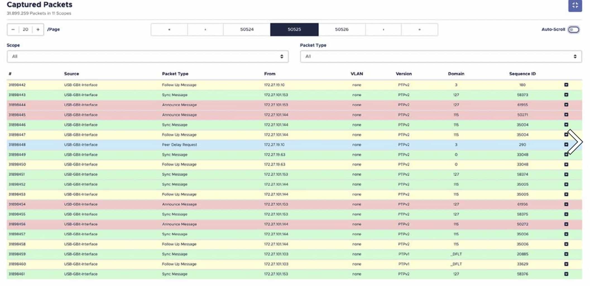The image size is (590, 286).
Task: Expand details icon for packet 31898451
Action: [566, 175]
